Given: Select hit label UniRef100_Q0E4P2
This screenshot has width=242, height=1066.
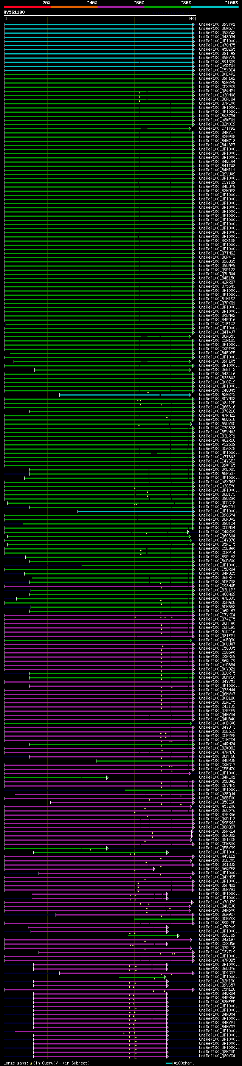Looking at the screenshot, I should (217, 74).
